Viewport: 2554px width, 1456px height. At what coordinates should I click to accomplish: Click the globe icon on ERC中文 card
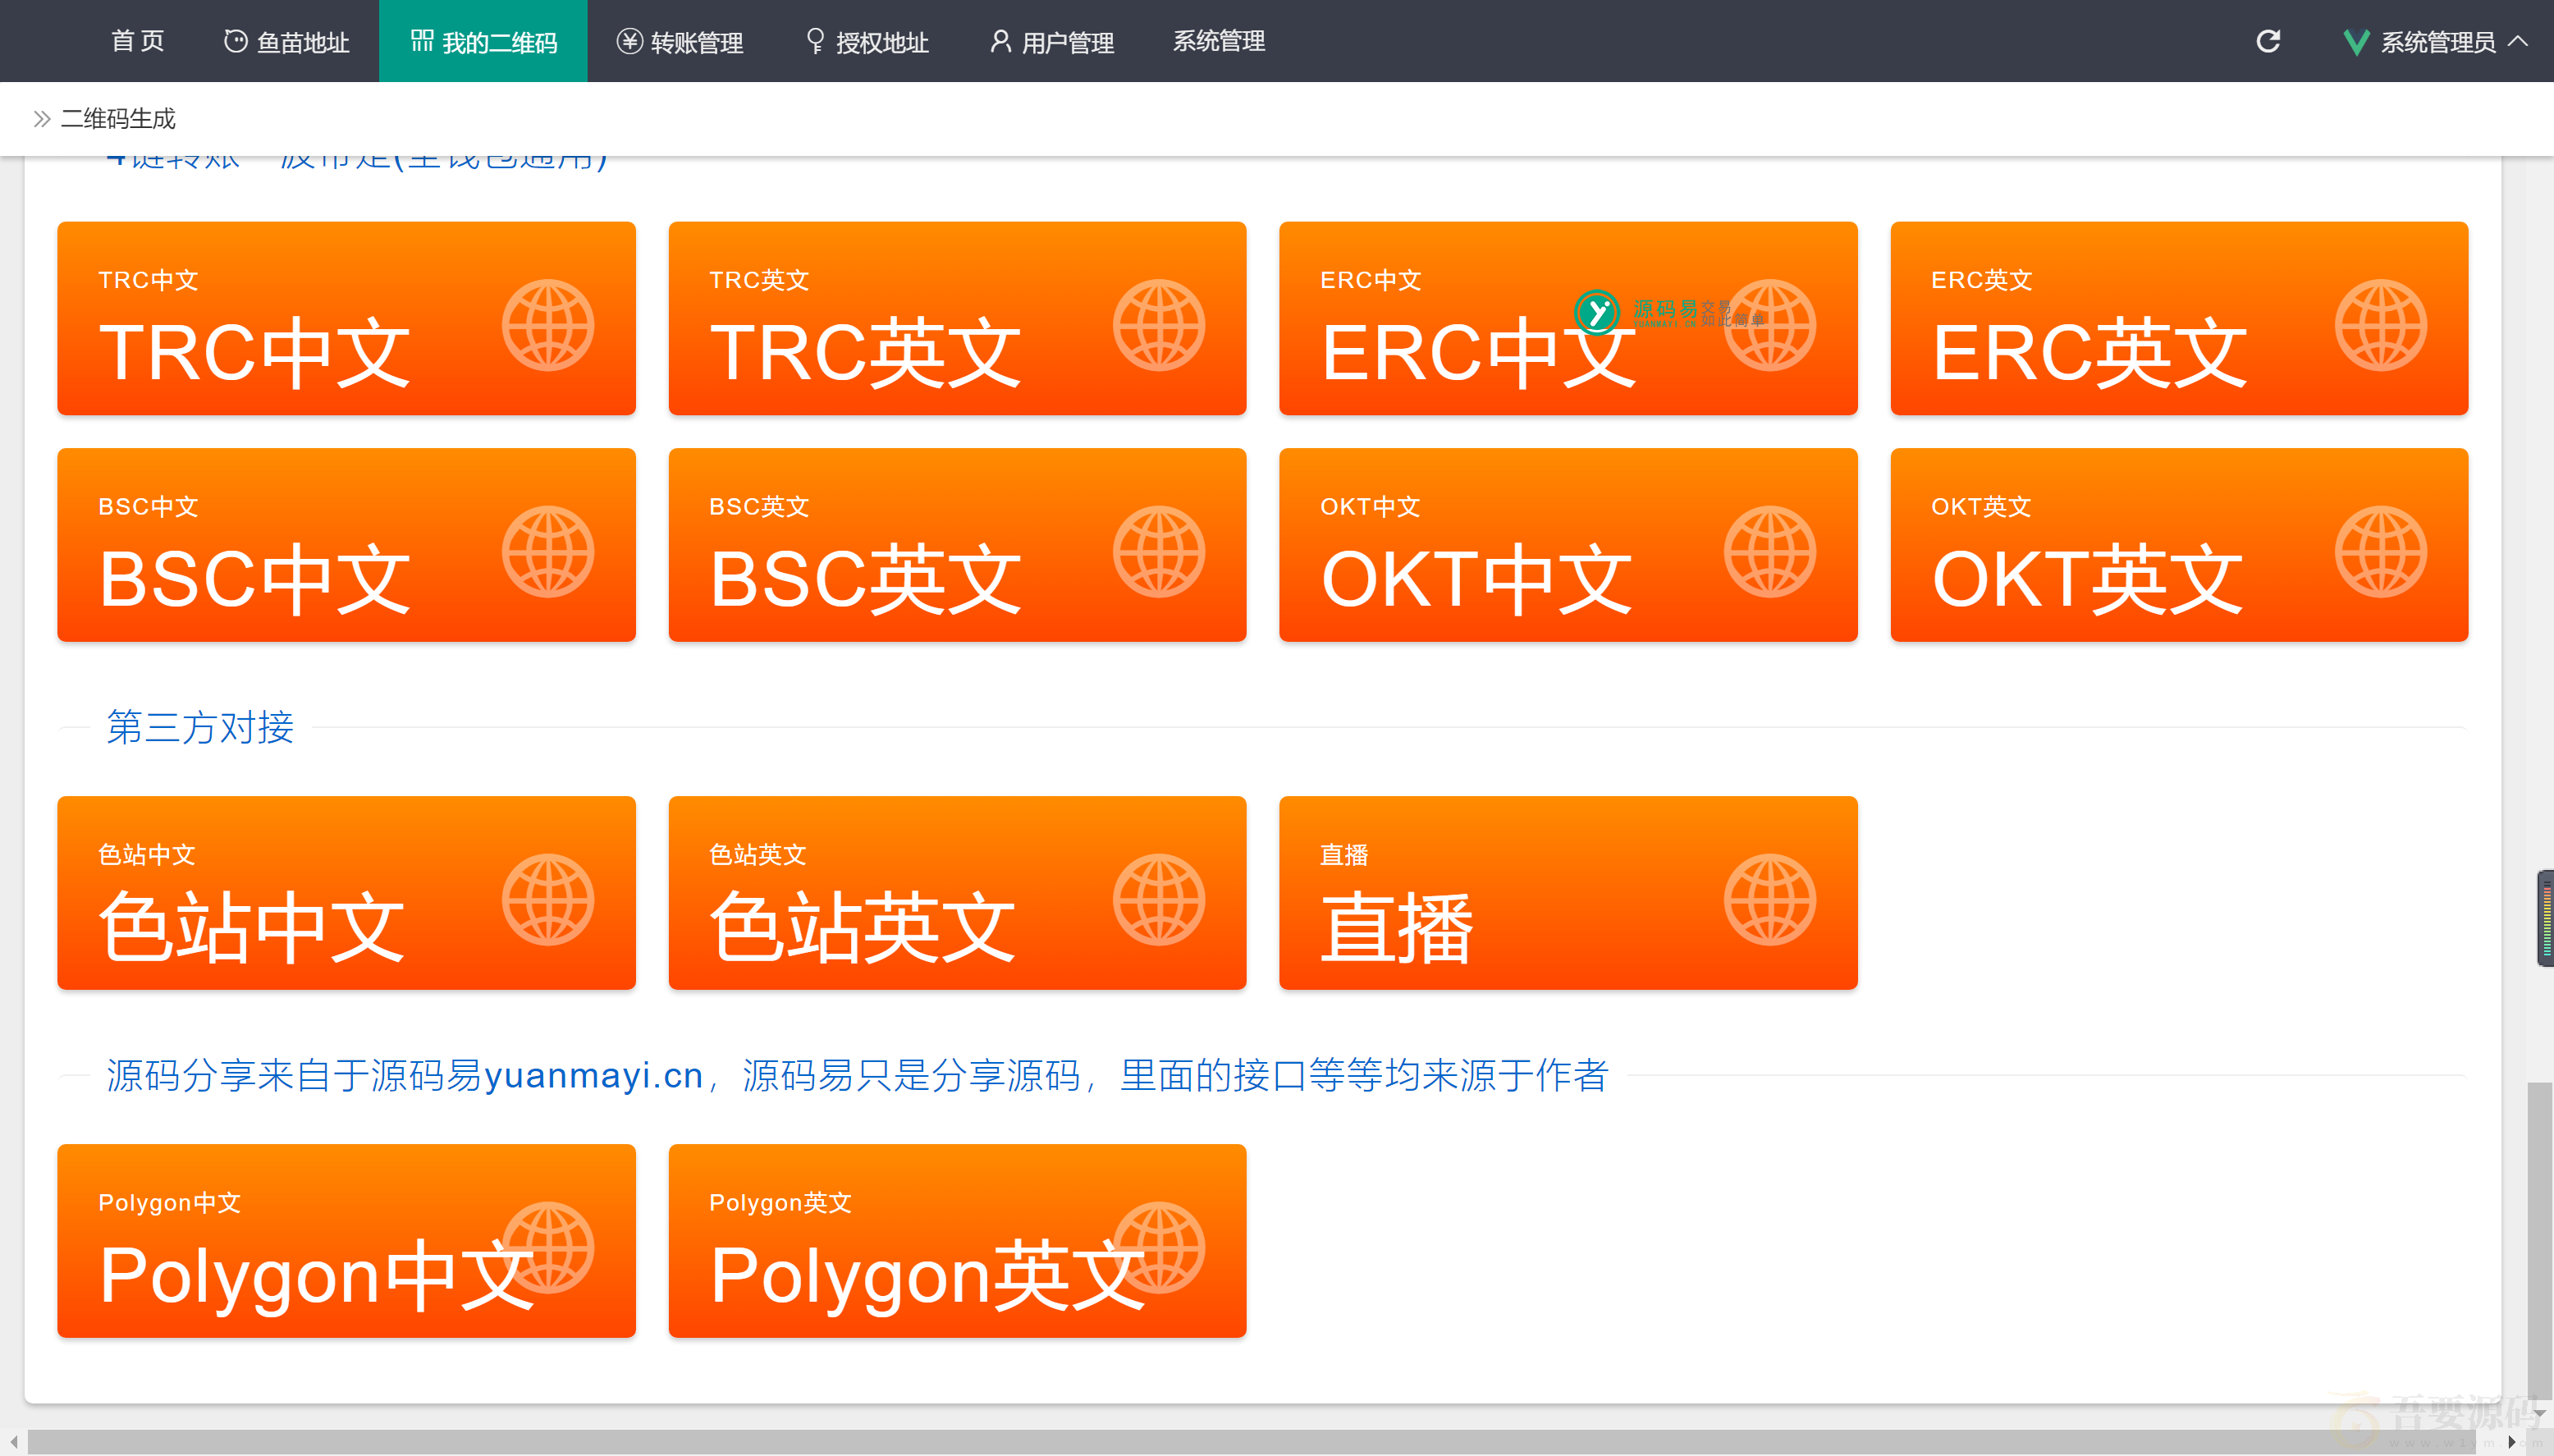click(1770, 325)
